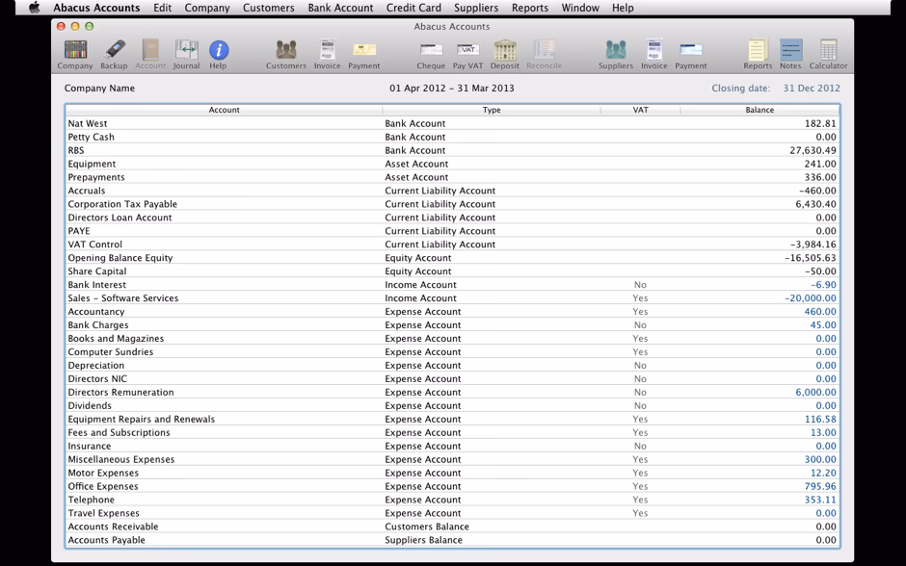This screenshot has height=566, width=906.
Task: Open the Credit Card menu
Action: [x=413, y=8]
